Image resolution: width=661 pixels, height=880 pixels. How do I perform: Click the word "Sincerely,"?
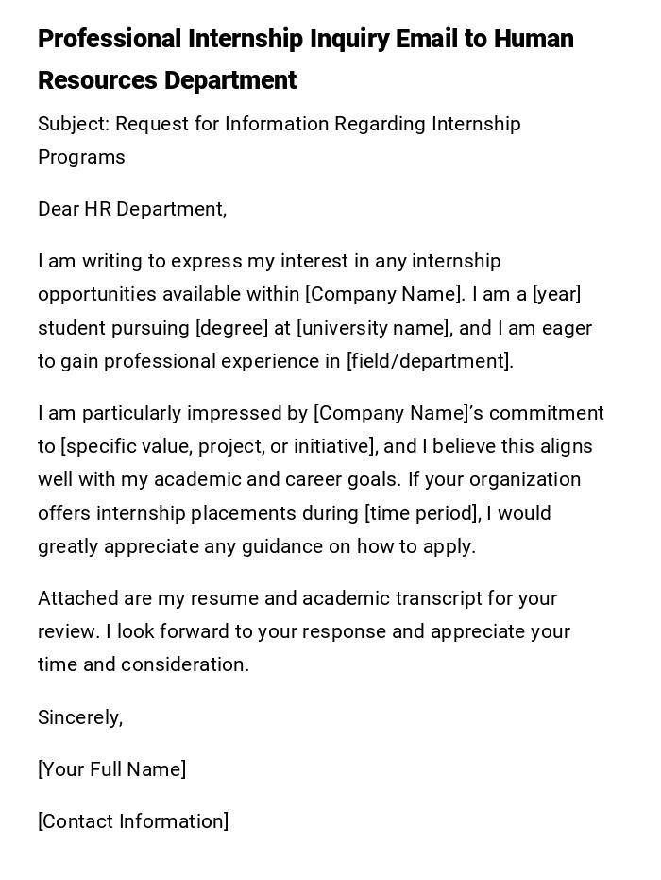[80, 717]
